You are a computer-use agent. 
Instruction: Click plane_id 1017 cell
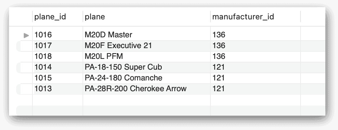tap(58, 46)
